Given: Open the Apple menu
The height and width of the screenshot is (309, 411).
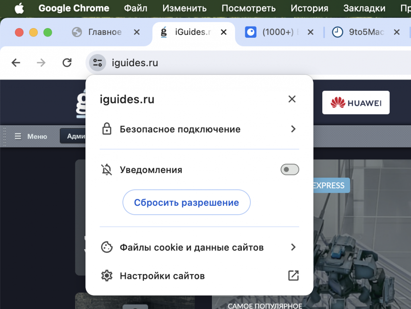Looking at the screenshot, I should pos(19,8).
